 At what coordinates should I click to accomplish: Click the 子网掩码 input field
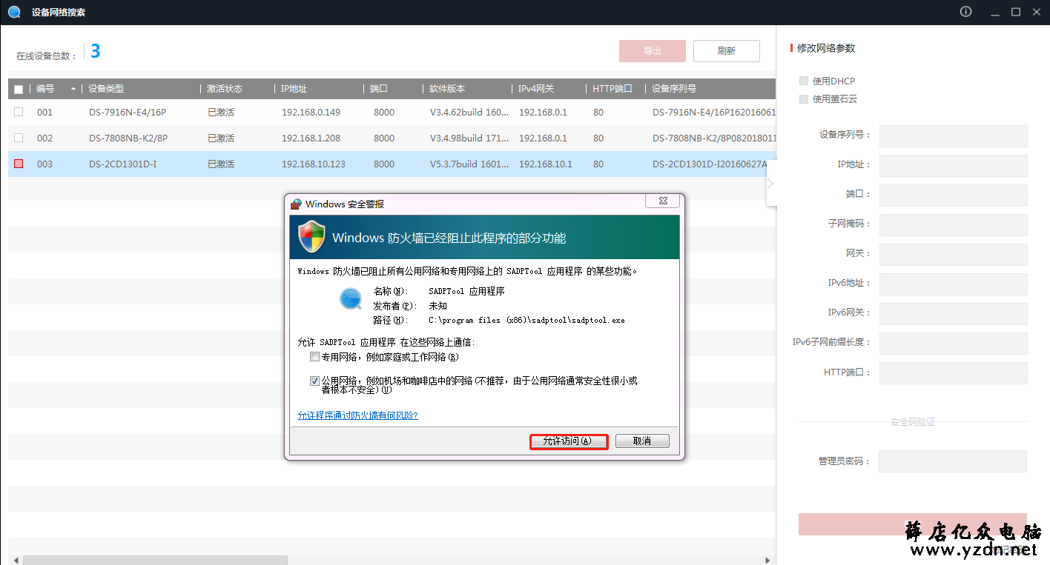click(x=954, y=225)
